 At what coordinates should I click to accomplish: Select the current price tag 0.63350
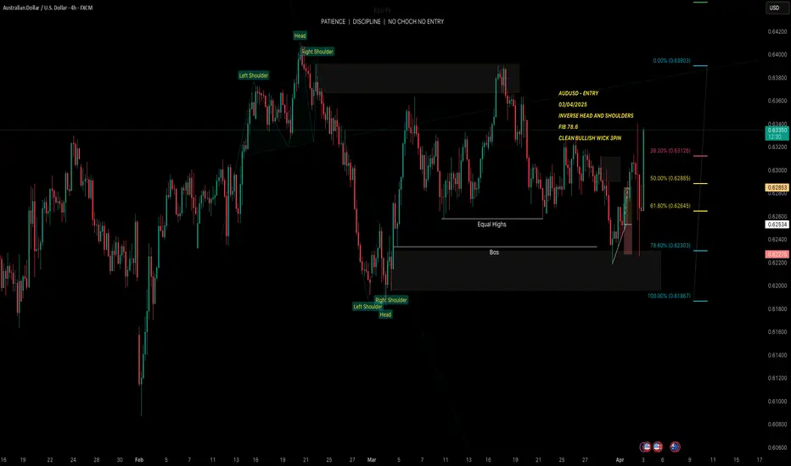777,133
